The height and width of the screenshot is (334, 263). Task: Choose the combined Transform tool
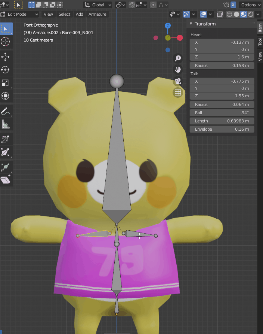5,96
